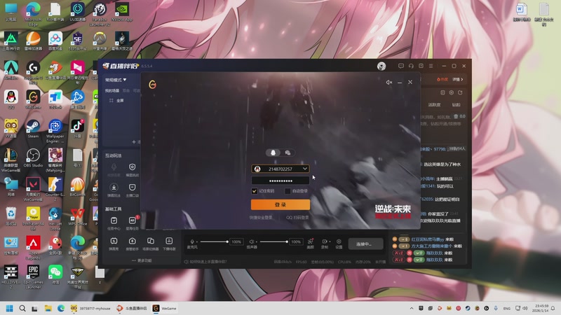This screenshot has height=315, width=561.
Task: Open NVIDIA App desktop shortcut
Action: click(122, 12)
